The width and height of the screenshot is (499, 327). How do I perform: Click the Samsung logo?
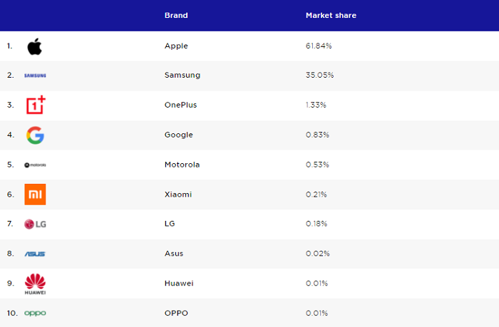click(35, 76)
